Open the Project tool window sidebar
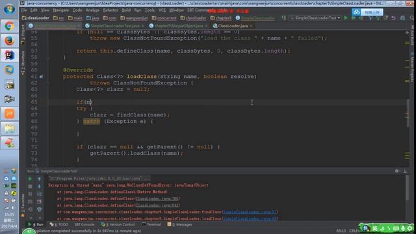Viewport: 416px width, 234px height. (x=23, y=34)
